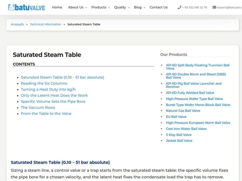Screen dimensions: 242x181
Task: Open Burak Type Wafer Mono-Block Ball Valve
Action: (198, 105)
